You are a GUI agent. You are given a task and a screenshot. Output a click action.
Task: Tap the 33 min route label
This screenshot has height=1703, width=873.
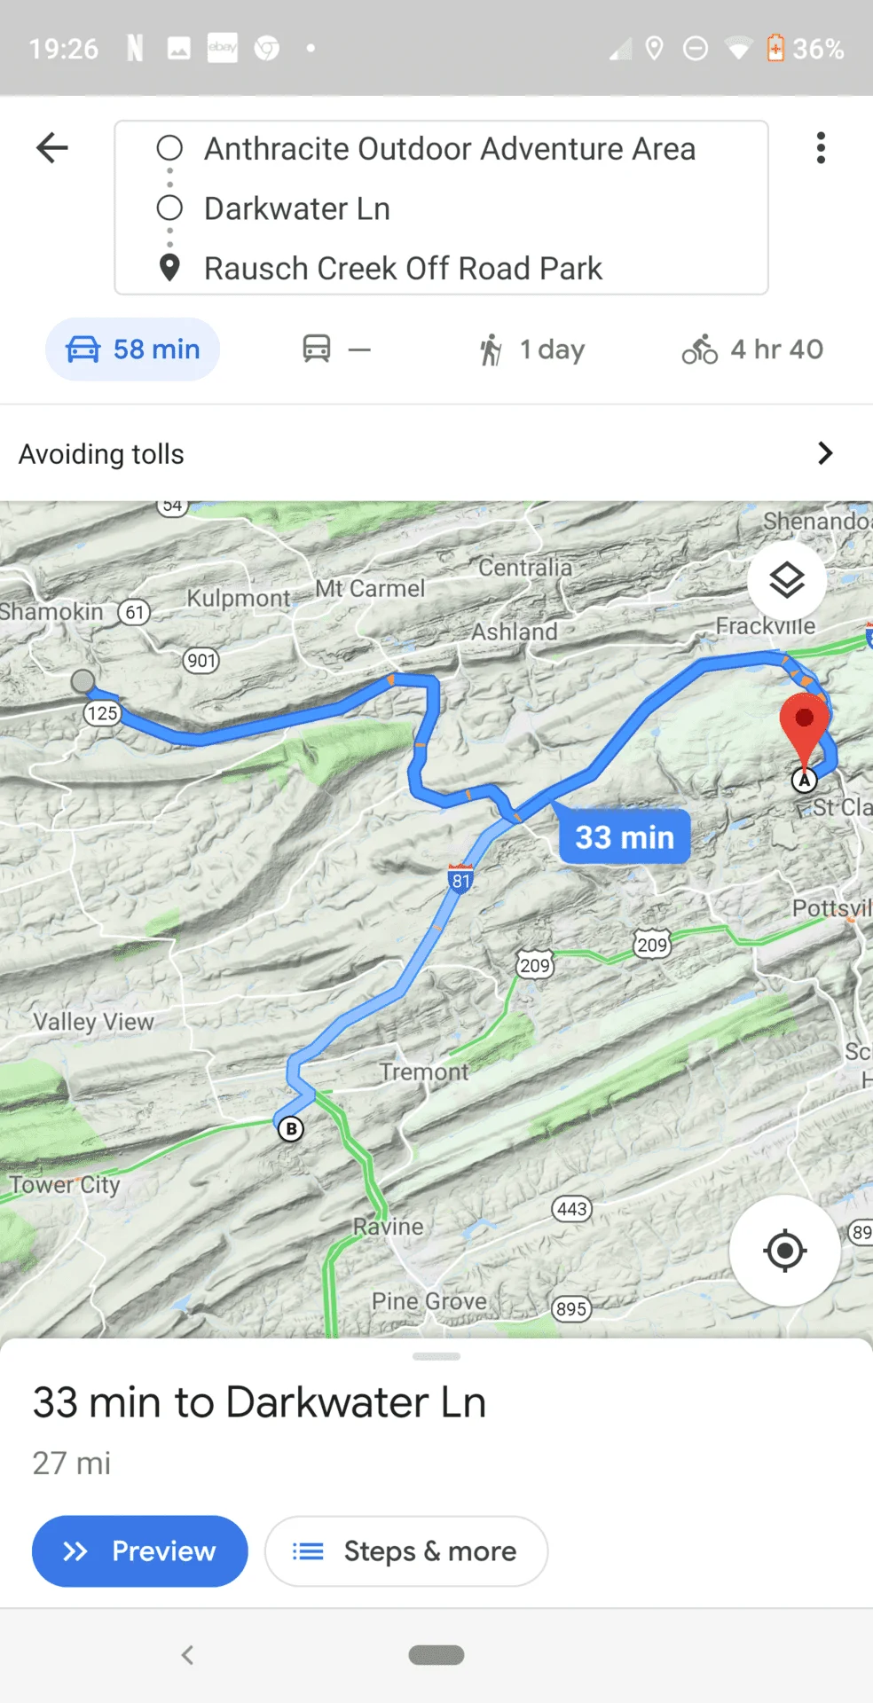(x=625, y=836)
